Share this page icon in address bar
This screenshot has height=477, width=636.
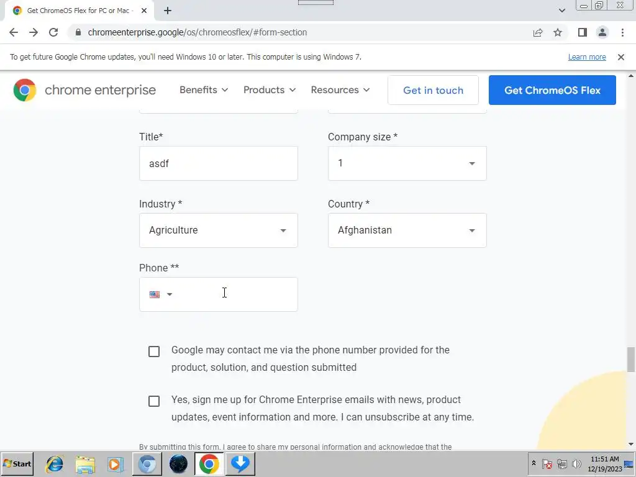(x=538, y=32)
